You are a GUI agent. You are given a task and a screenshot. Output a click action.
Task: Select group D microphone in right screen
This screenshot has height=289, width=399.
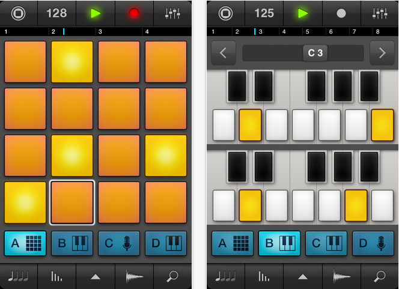pyautogui.click(x=373, y=243)
